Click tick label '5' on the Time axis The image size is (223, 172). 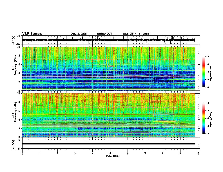[110, 153]
